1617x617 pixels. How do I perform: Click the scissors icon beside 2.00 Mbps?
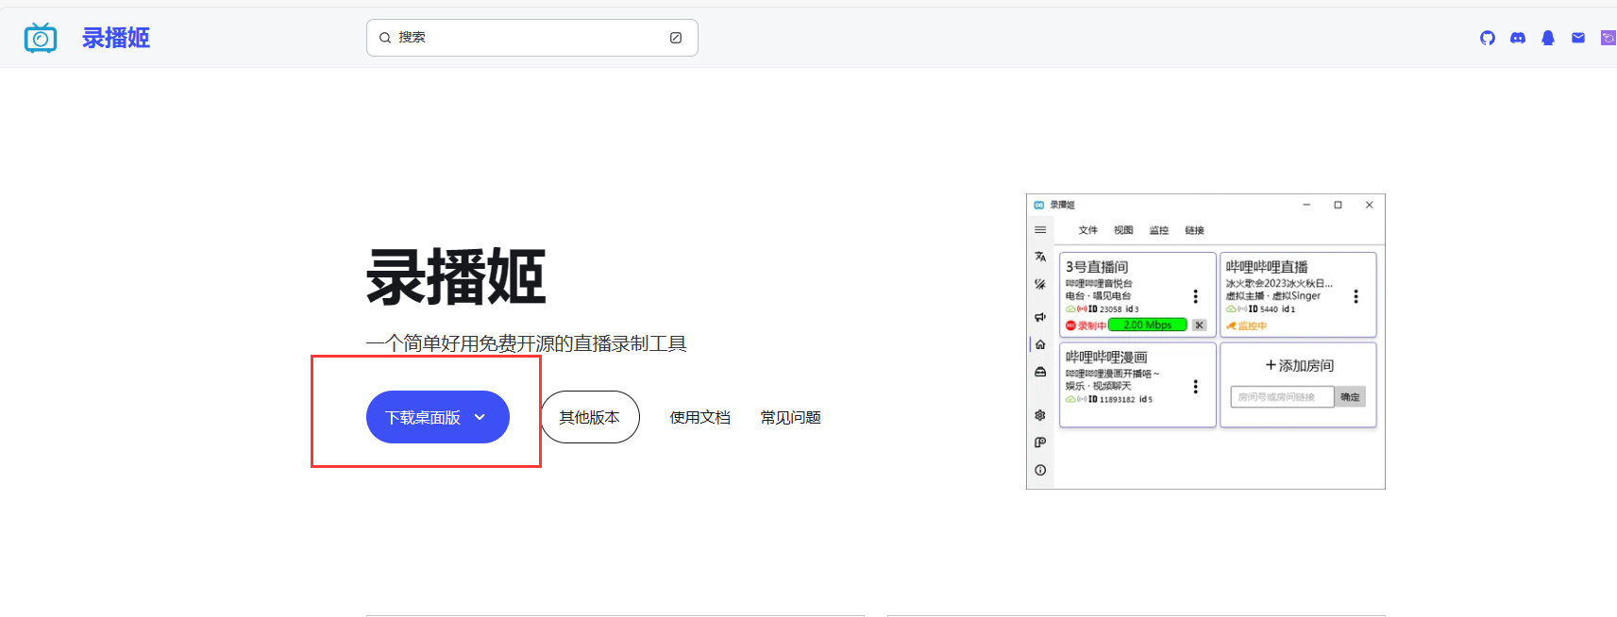tap(1199, 325)
